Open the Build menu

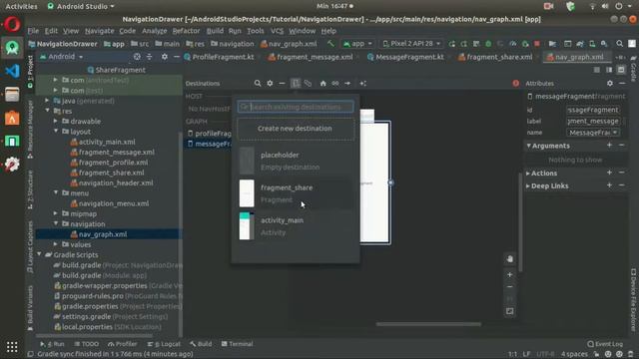click(215, 31)
